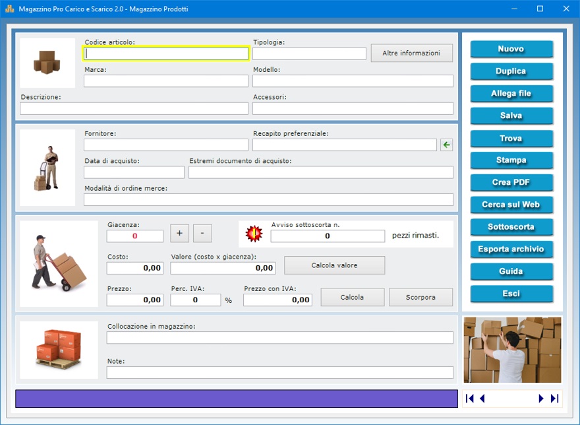Click the Calcola IVA price button

[352, 297]
